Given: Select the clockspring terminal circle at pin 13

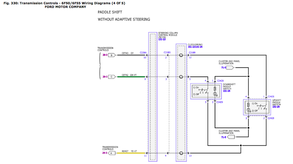Looking at the screenshot, I should [x=181, y=153].
